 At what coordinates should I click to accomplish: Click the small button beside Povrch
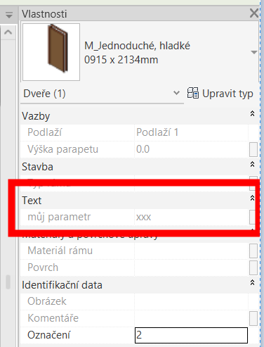pos(253,267)
